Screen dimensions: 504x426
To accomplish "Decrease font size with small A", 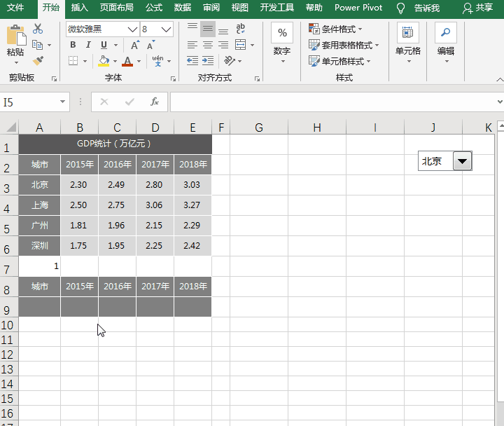I will (150, 45).
